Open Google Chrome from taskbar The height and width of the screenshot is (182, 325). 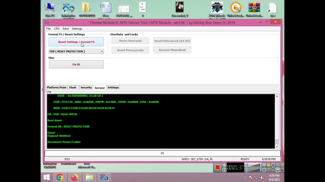(60, 177)
